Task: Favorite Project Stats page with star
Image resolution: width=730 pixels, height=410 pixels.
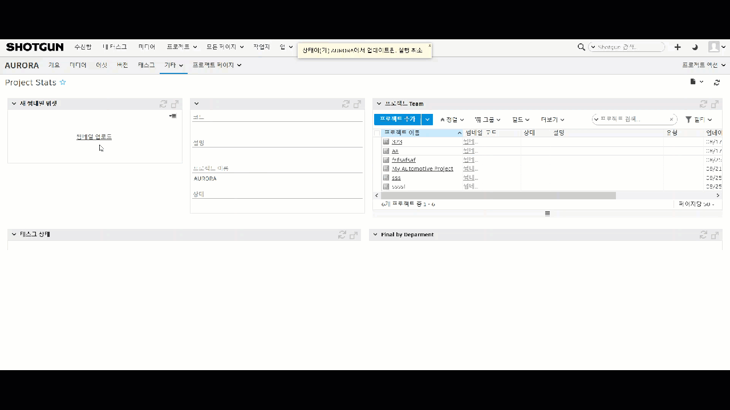Action: click(63, 83)
